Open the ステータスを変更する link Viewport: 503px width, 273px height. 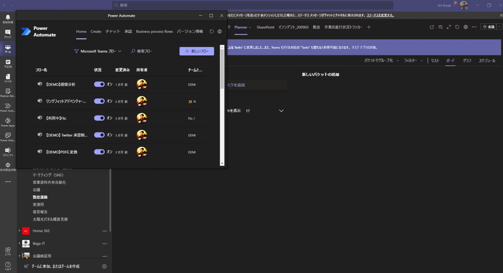(x=381, y=15)
